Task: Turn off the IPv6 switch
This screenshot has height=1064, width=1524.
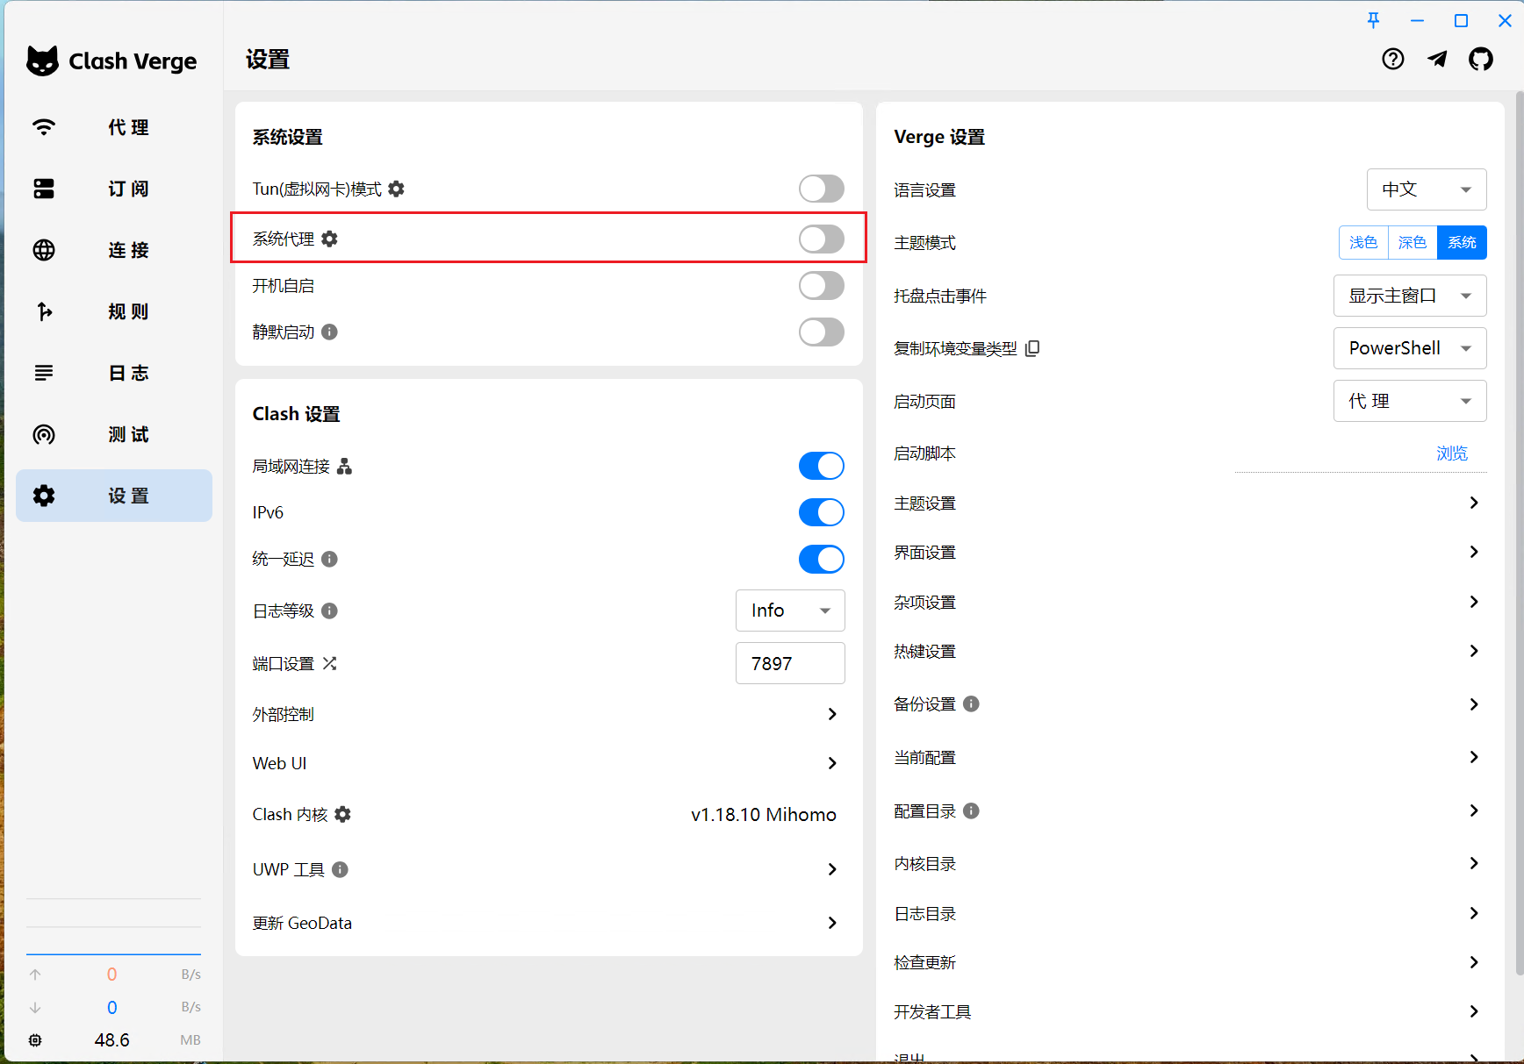Action: [x=821, y=512]
